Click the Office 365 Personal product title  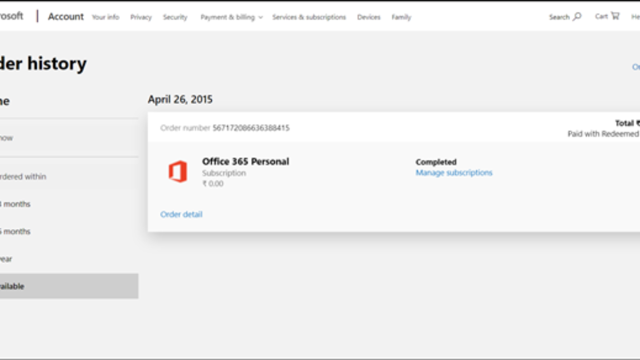pyautogui.click(x=245, y=162)
